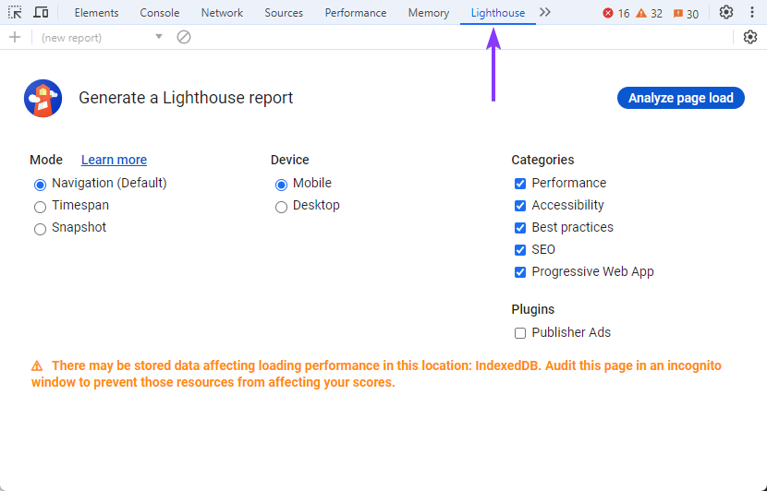
Task: Open DevTools settings gear in top bar
Action: (726, 13)
